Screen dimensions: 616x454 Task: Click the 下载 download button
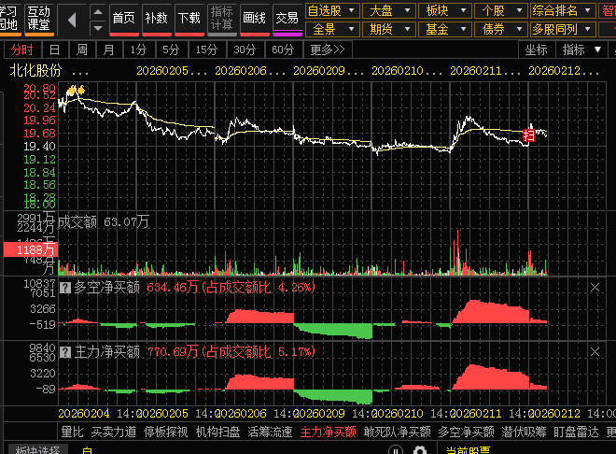(x=189, y=19)
